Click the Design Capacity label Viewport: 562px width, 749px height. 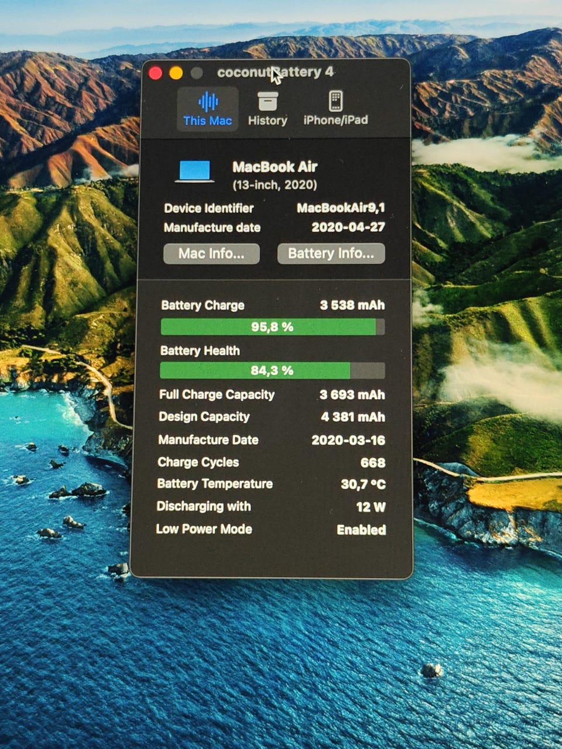pyautogui.click(x=204, y=417)
